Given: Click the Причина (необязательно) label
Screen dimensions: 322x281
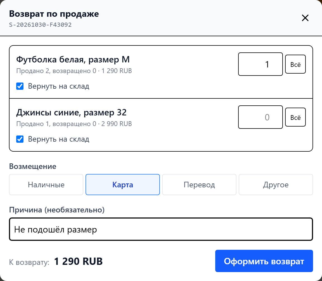Looking at the screenshot, I should pos(57,210).
